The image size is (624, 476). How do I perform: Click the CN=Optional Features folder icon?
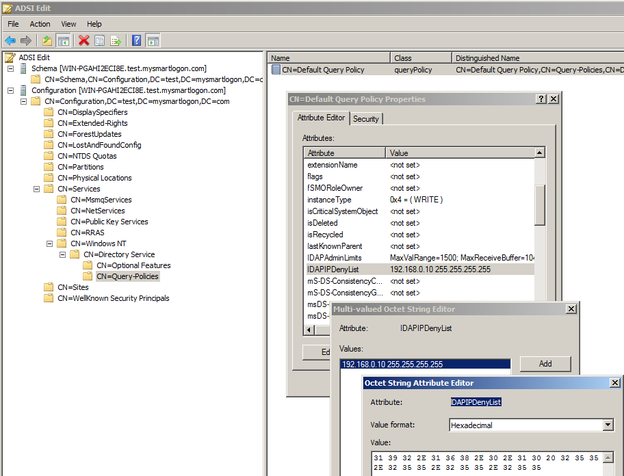(x=88, y=265)
